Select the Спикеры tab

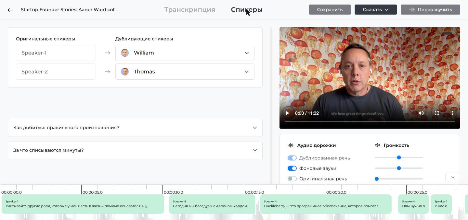click(x=247, y=10)
